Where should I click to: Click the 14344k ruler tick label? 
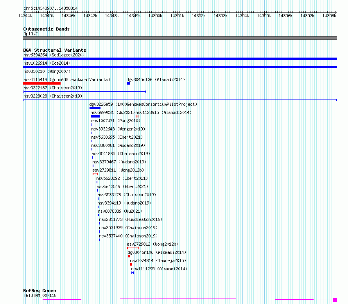click(x=25, y=16)
